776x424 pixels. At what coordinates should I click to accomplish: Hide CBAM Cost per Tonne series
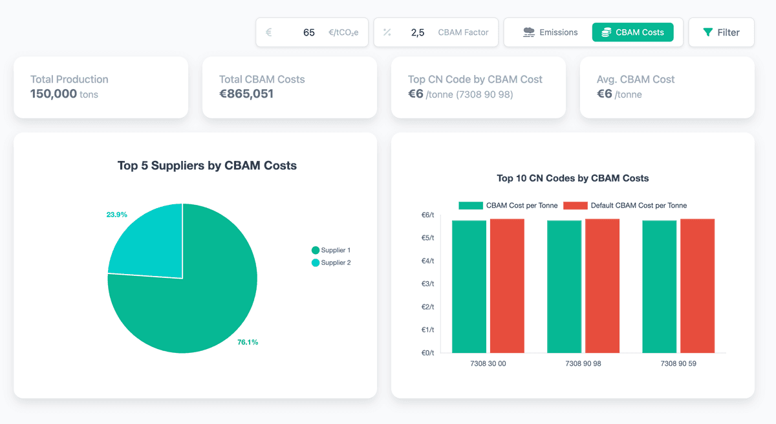[x=508, y=206]
